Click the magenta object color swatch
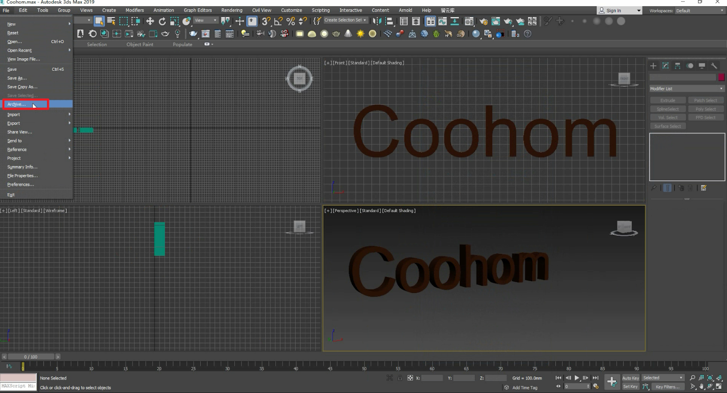 click(721, 78)
